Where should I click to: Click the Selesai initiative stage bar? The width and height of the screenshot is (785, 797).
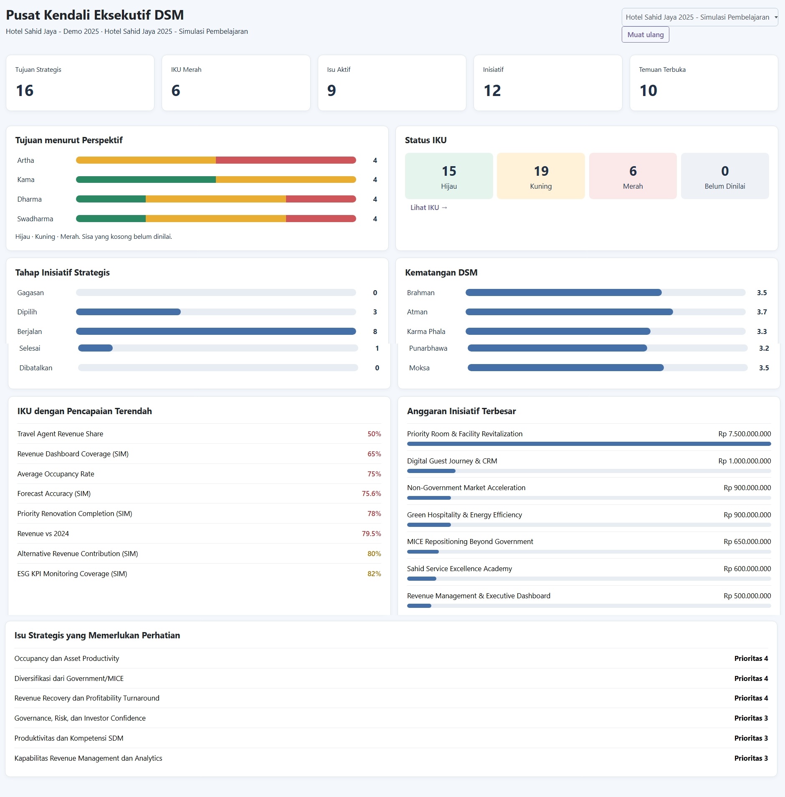coord(218,348)
